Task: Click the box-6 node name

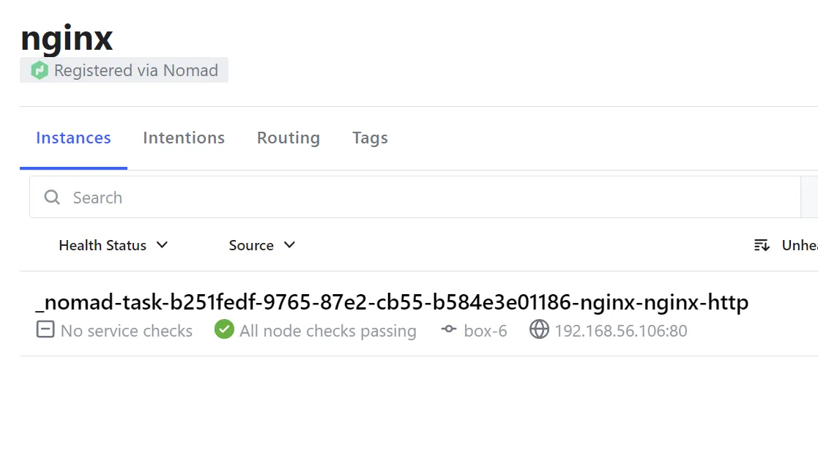Action: pos(486,331)
